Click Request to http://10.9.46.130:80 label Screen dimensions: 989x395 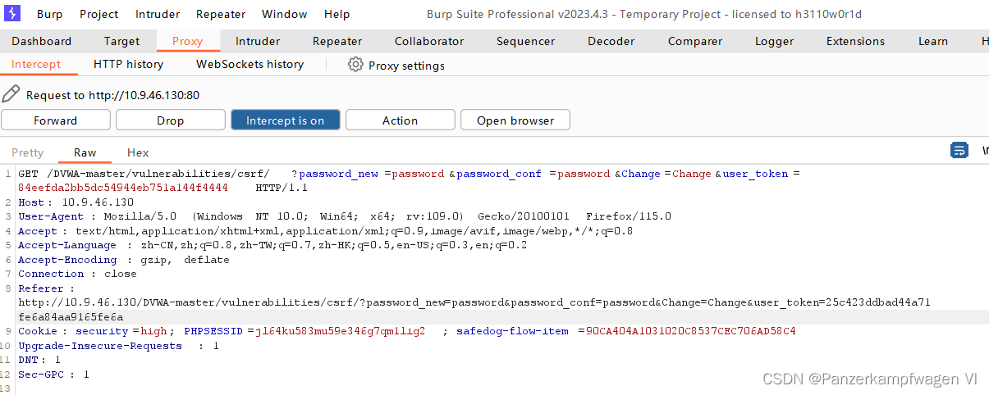click(x=112, y=95)
